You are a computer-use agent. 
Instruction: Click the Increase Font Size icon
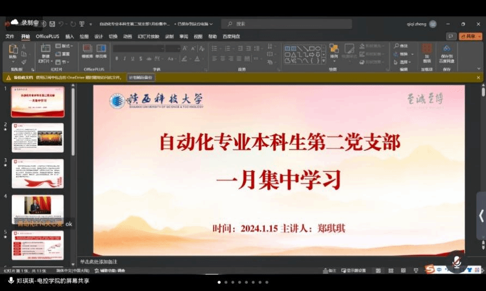(185, 48)
